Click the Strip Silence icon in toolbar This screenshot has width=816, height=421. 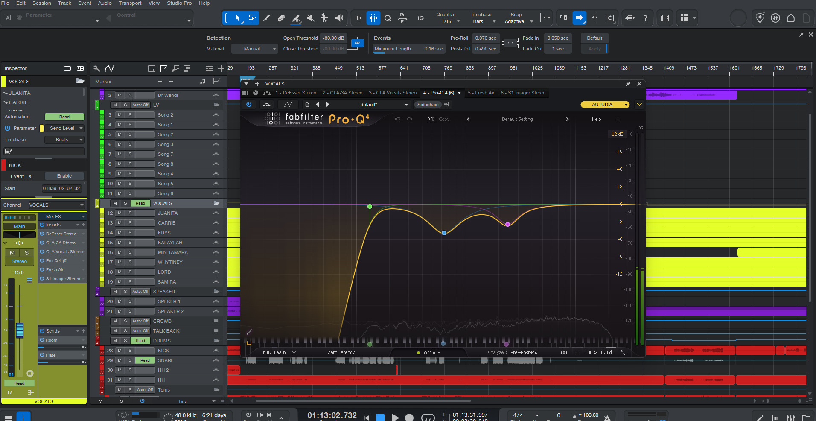tap(373, 18)
